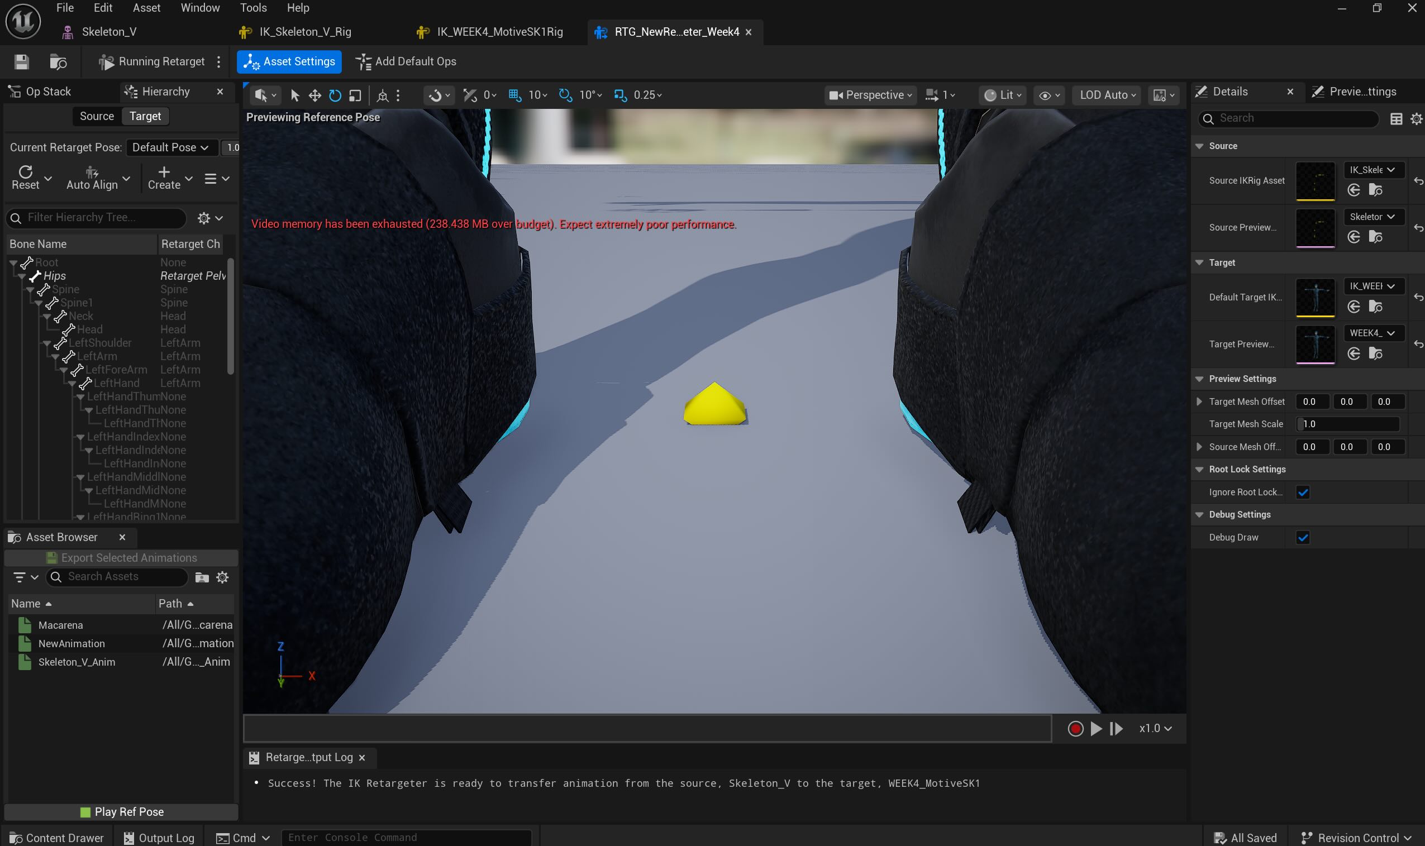The image size is (1425, 846).
Task: Click the Play Ref Pose button
Action: point(121,812)
